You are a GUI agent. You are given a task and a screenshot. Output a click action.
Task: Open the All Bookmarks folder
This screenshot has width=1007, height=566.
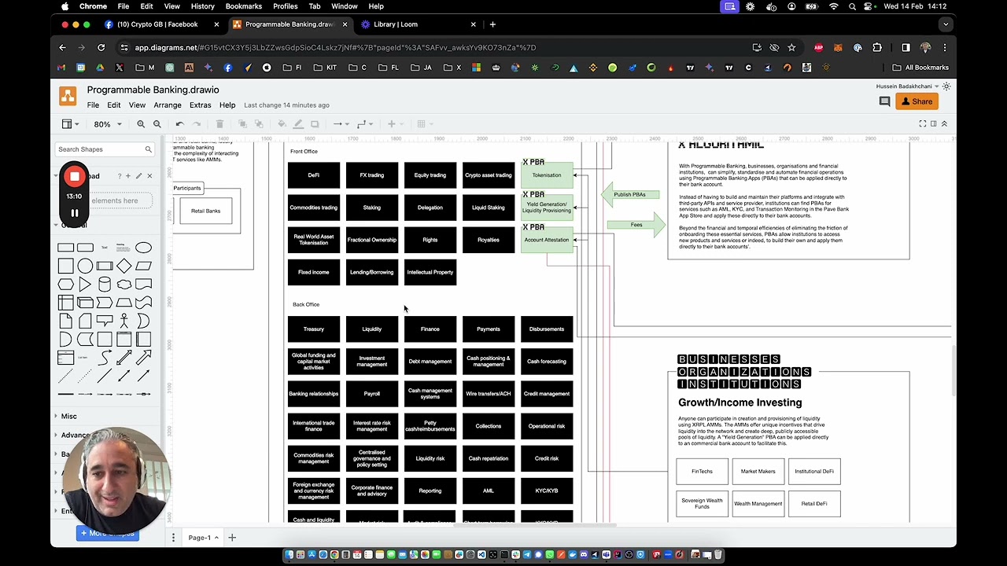pos(920,68)
